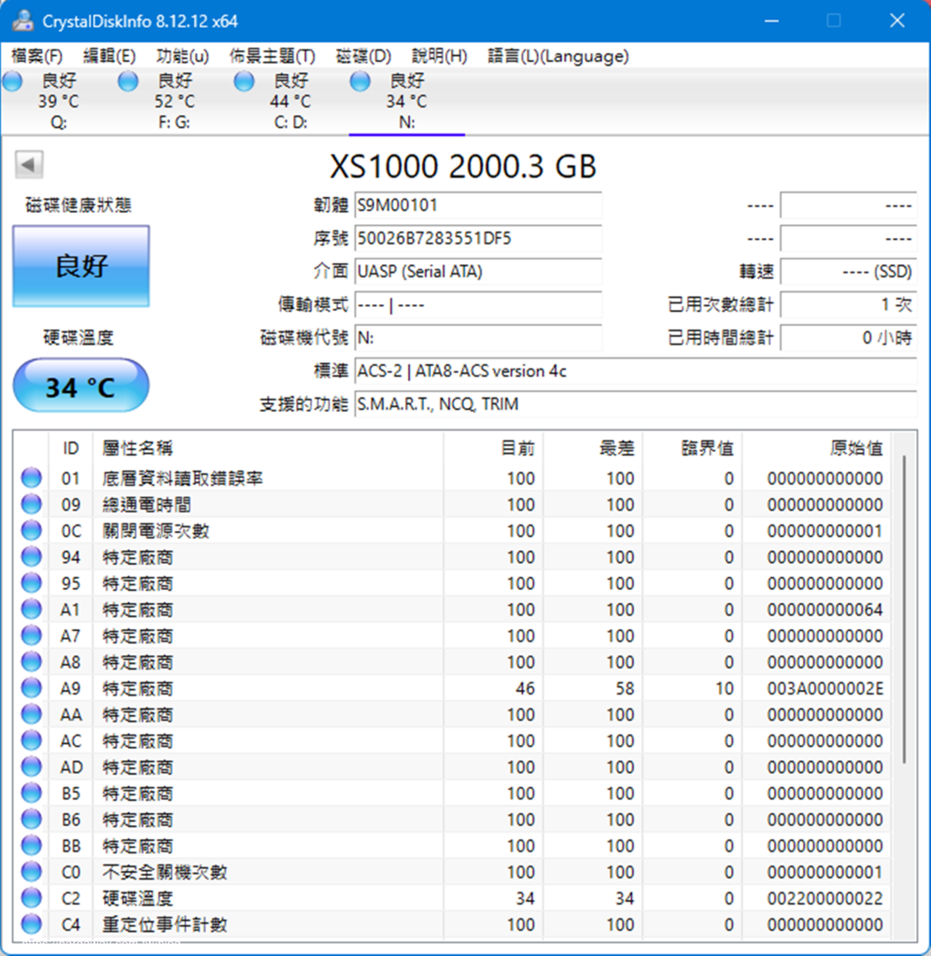Click the status icon for attribute 0C

pos(31,530)
